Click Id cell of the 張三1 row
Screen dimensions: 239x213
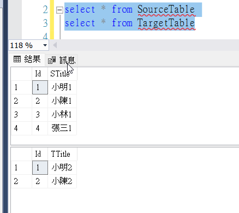click(40, 128)
